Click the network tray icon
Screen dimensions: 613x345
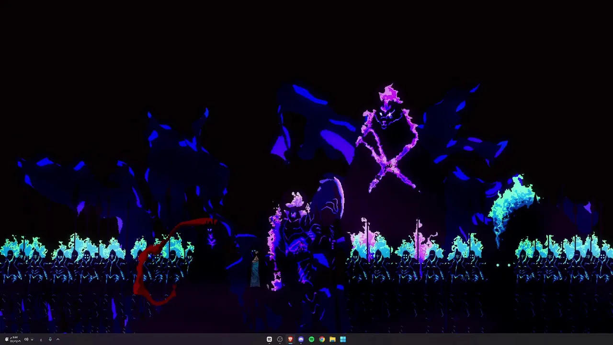pyautogui.click(x=32, y=340)
